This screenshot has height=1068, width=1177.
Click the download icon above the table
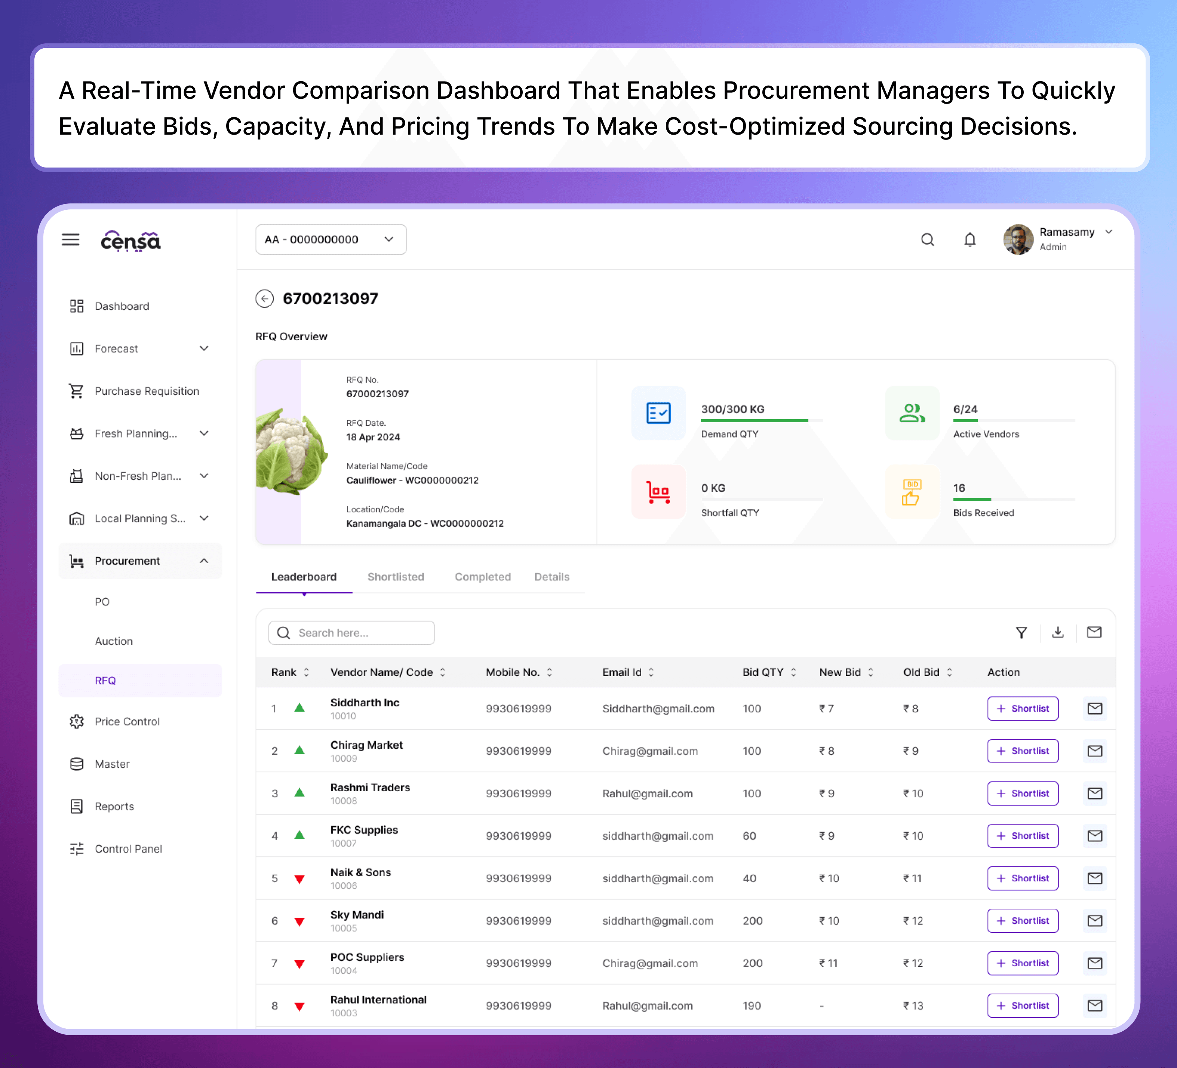point(1058,632)
